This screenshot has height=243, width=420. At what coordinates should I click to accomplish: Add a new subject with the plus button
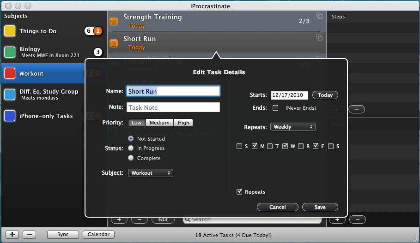click(x=12, y=234)
